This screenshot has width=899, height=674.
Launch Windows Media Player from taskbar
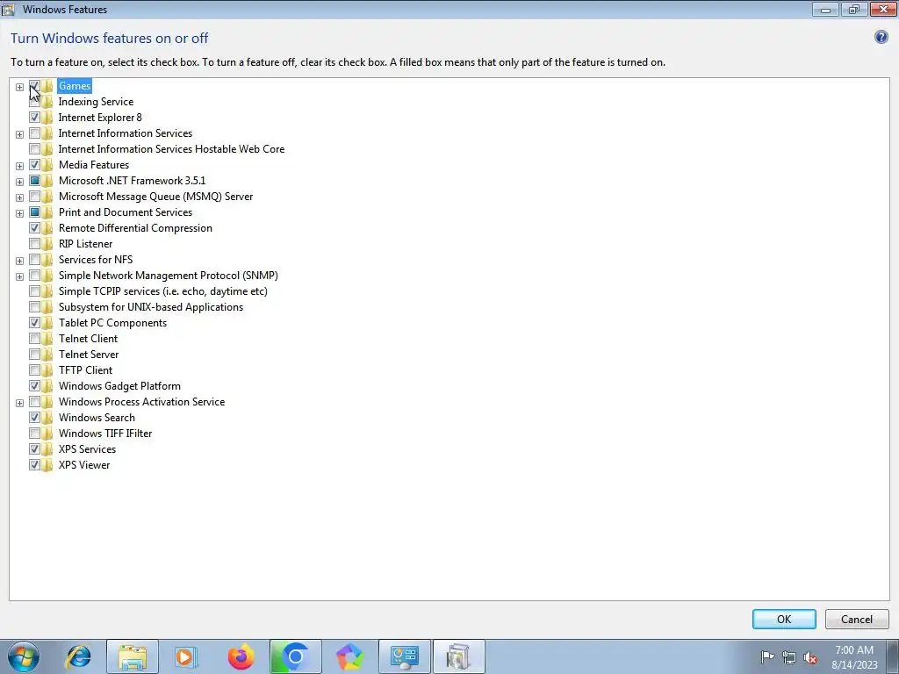(186, 656)
